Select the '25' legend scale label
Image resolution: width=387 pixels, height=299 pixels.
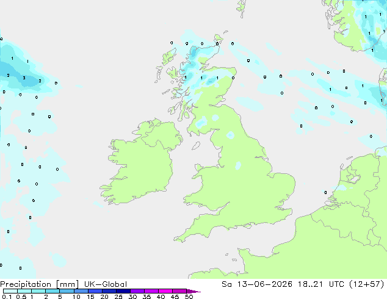click(x=118, y=297)
